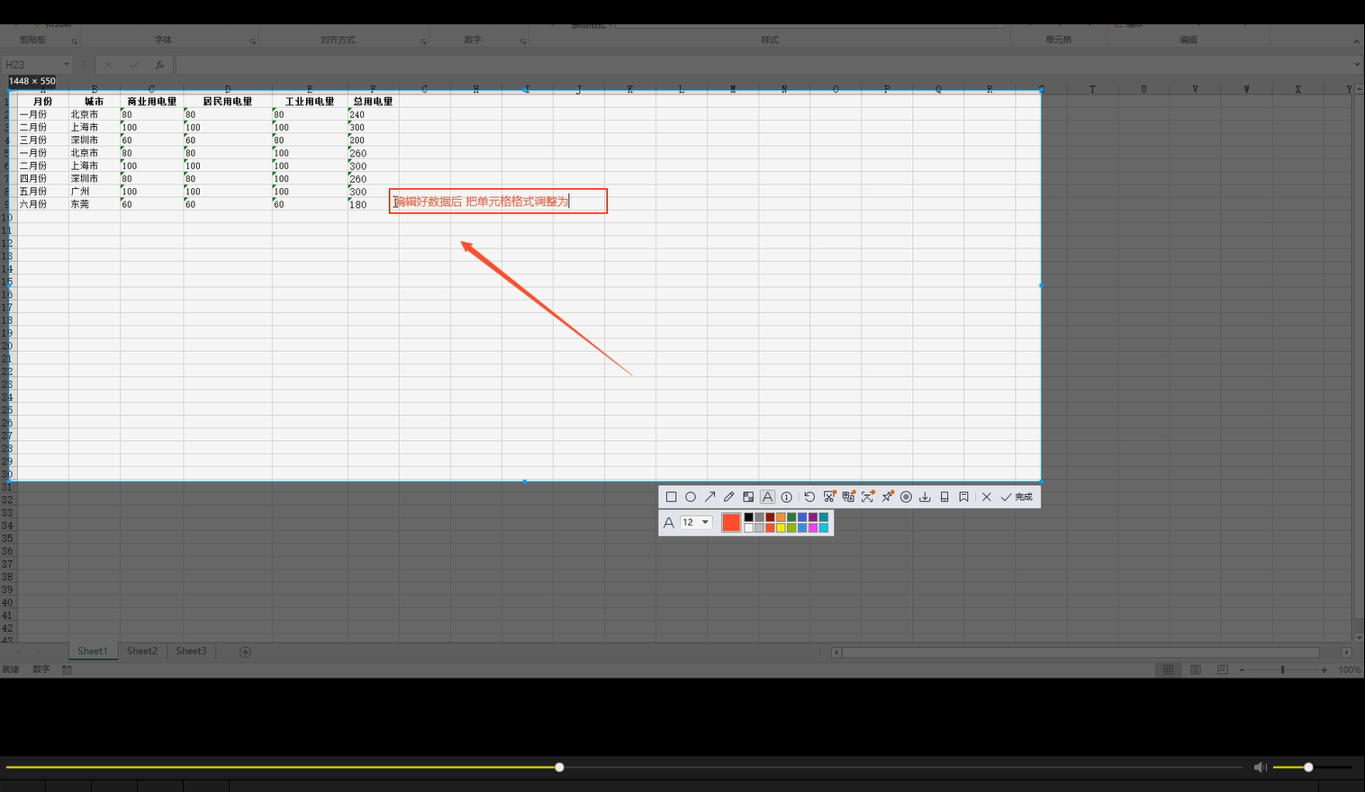This screenshot has height=792, width=1365.
Task: Choose the white color swatch
Action: coord(748,527)
